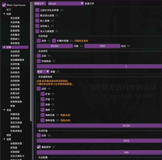The image size is (162, 160).
Task: Open the default profile dropdown
Action: (66, 3)
